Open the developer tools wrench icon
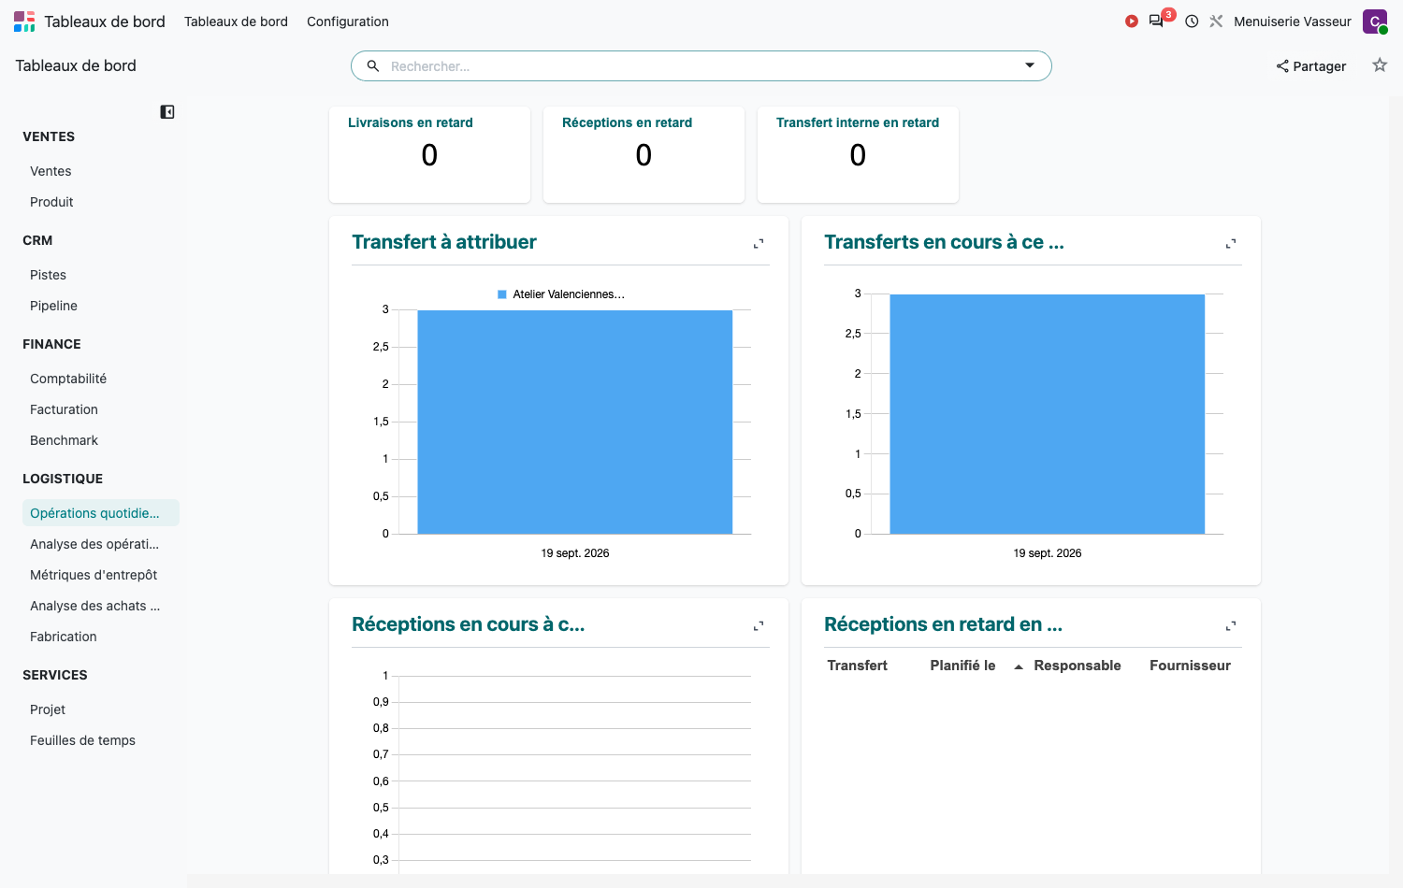Screen dimensions: 1403x888 pos(1216,21)
